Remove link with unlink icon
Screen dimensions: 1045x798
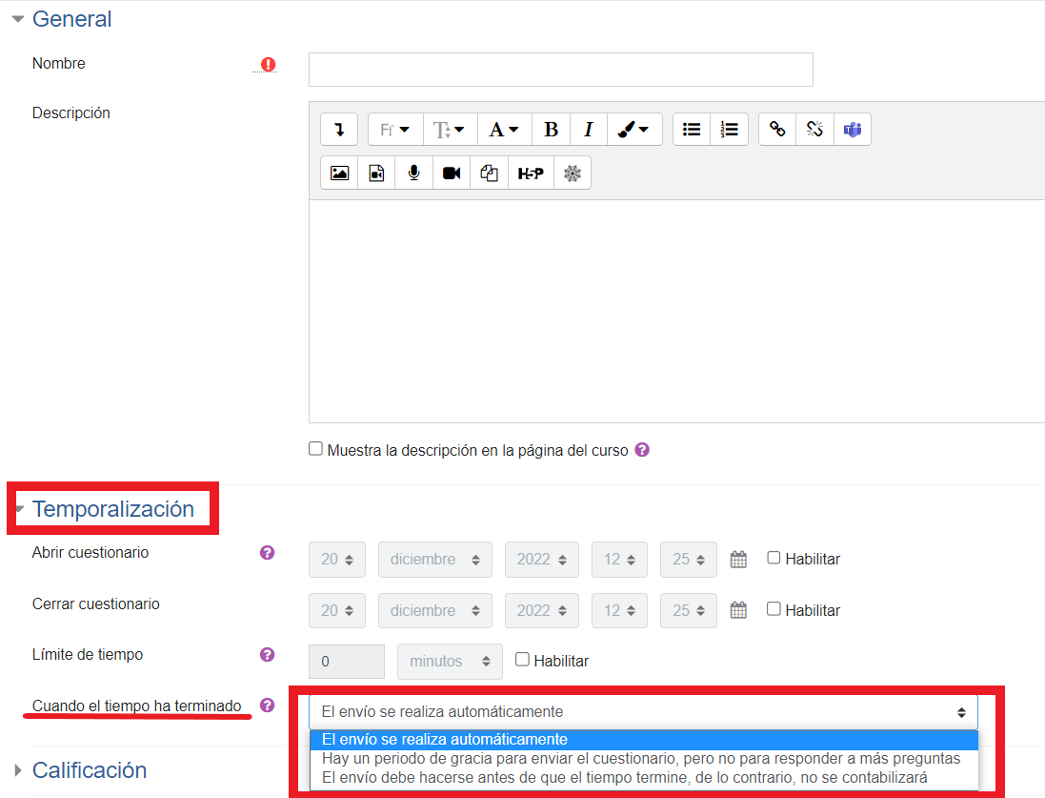[x=814, y=130]
